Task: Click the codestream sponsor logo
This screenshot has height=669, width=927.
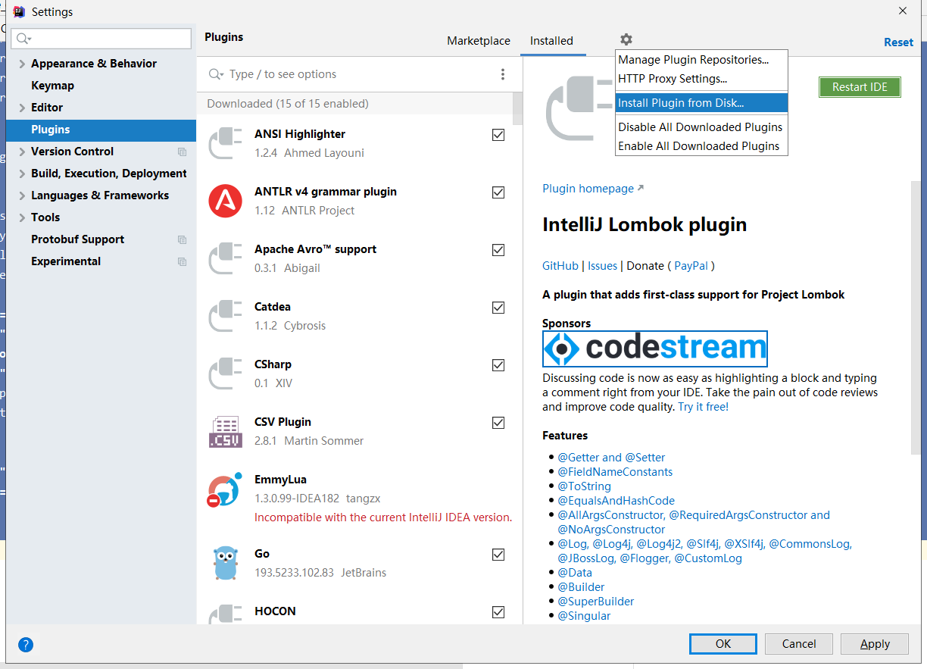Action: click(x=655, y=349)
